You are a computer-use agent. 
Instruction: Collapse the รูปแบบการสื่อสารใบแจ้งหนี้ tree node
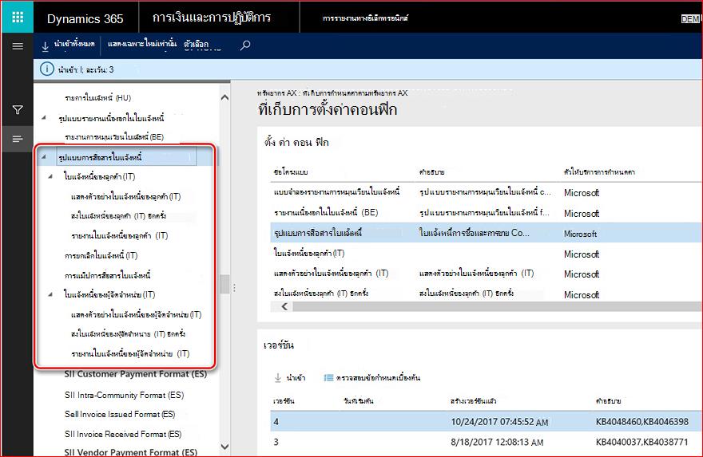coord(44,156)
